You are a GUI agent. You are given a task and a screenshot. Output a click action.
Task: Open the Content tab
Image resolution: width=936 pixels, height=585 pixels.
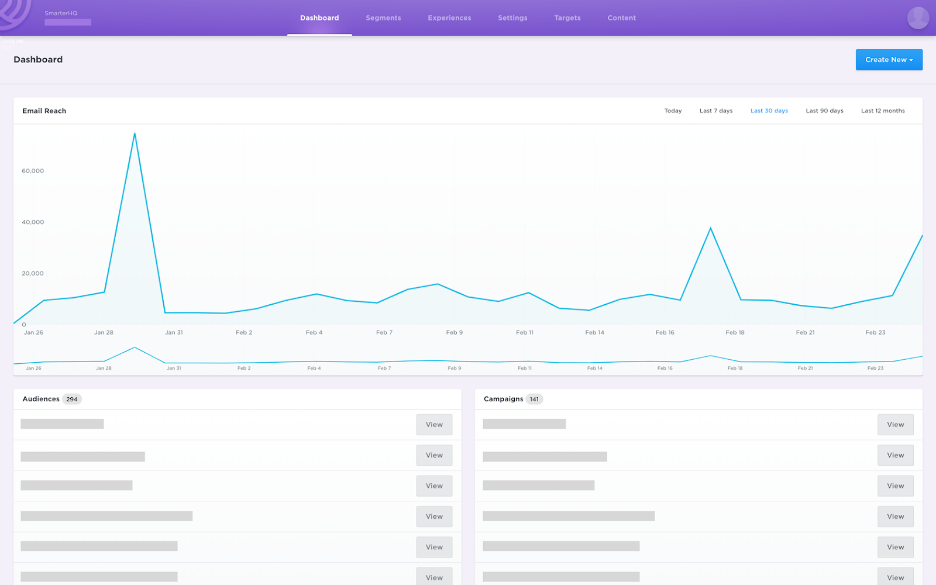tap(621, 18)
